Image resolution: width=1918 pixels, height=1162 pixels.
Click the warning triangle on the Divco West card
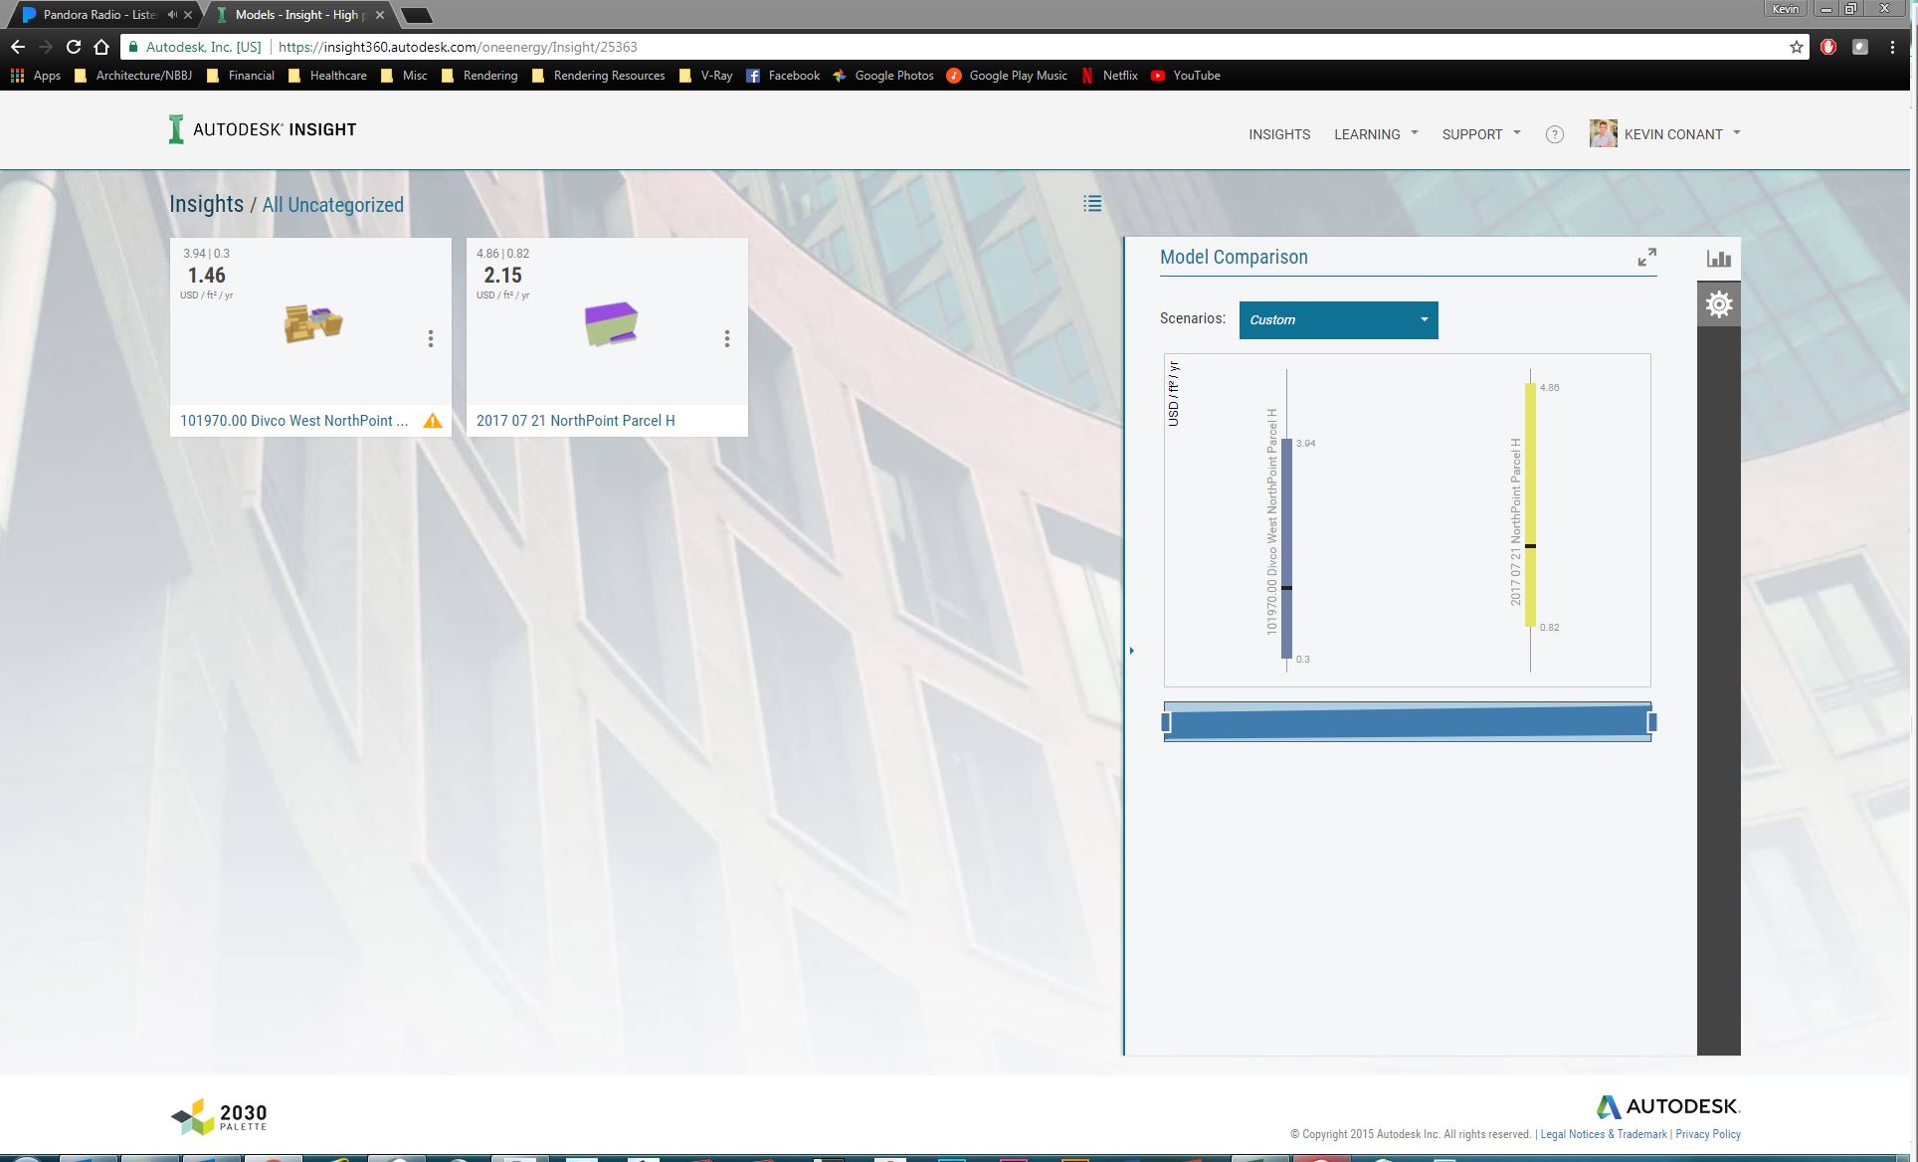click(434, 420)
